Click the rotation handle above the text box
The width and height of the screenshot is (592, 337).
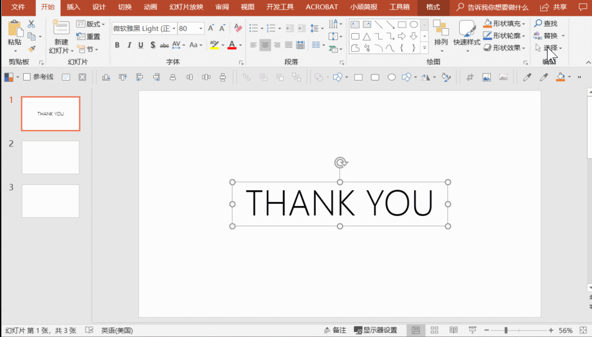341,163
